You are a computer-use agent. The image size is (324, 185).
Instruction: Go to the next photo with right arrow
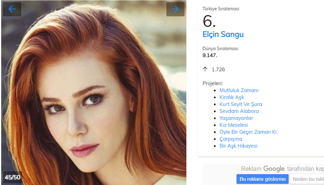pyautogui.click(x=175, y=9)
